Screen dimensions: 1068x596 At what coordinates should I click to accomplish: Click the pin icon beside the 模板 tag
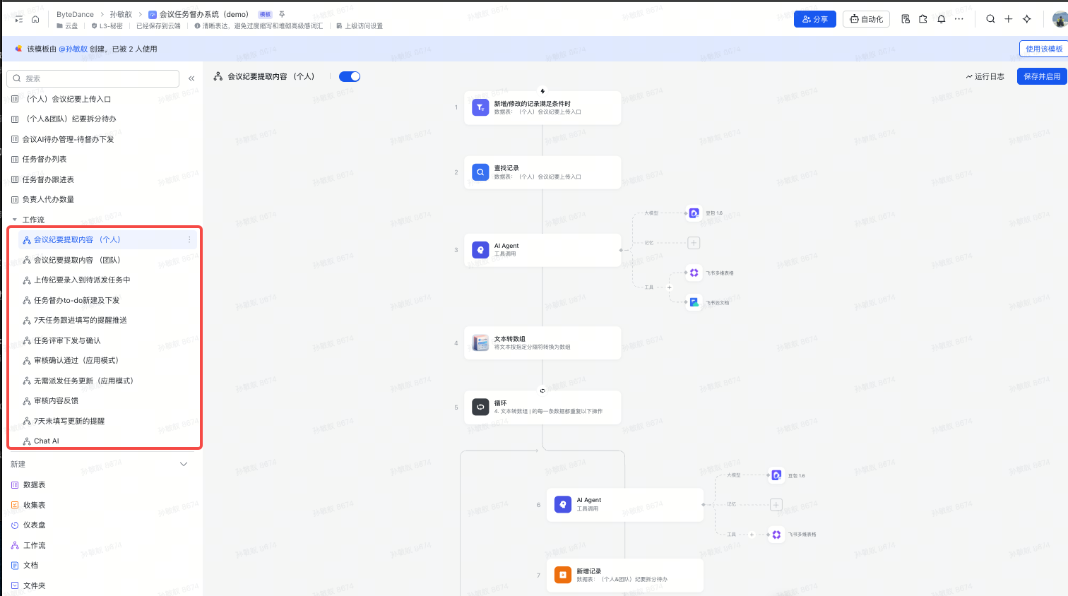(x=282, y=14)
